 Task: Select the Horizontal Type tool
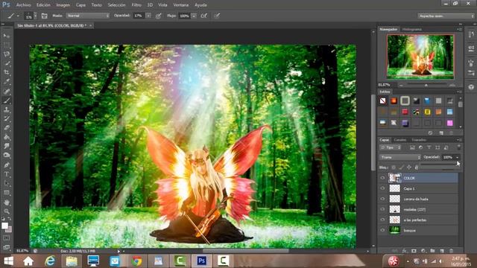coord(7,174)
